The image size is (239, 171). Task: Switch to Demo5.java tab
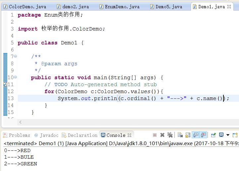click(x=167, y=7)
